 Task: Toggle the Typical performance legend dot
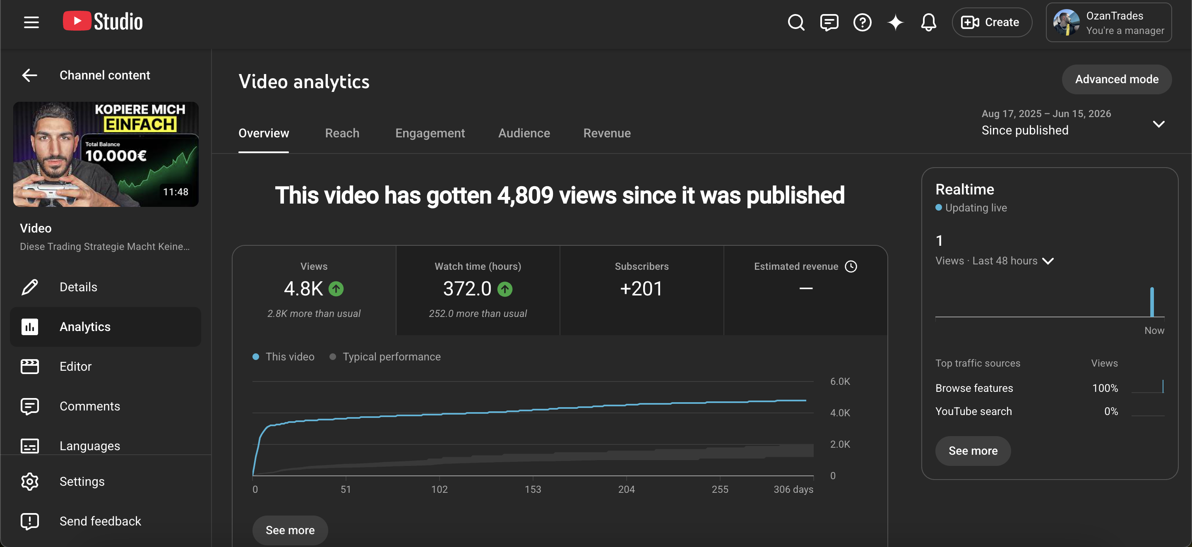coord(332,356)
